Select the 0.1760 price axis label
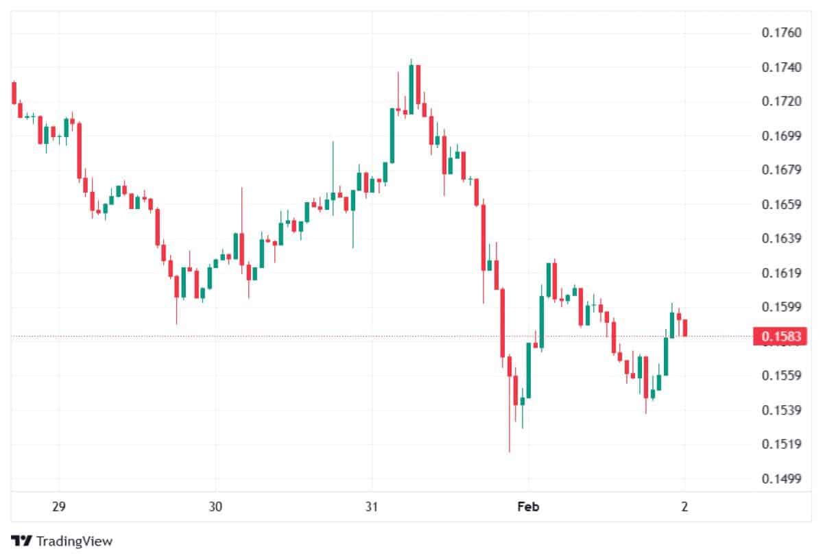Screen dimensions: 823x560 (780, 33)
